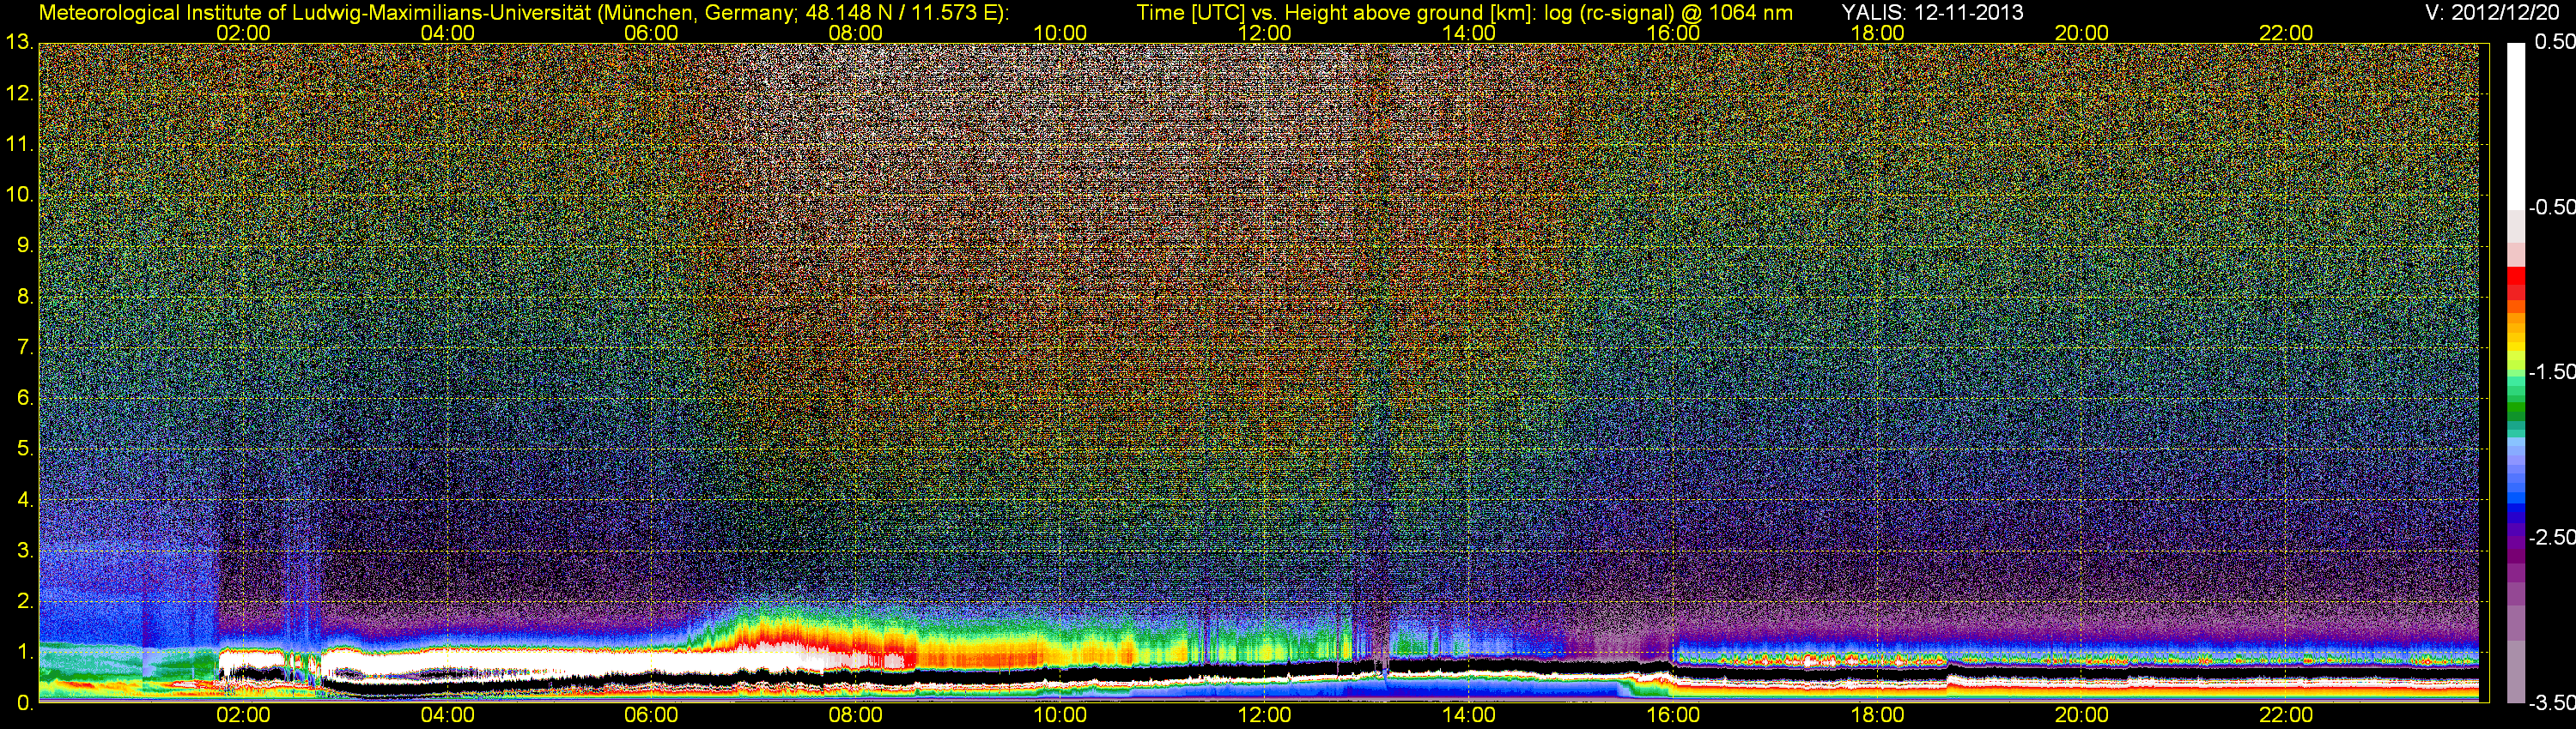Click the 12 km height axis label
This screenshot has width=2576, height=729.
click(19, 93)
